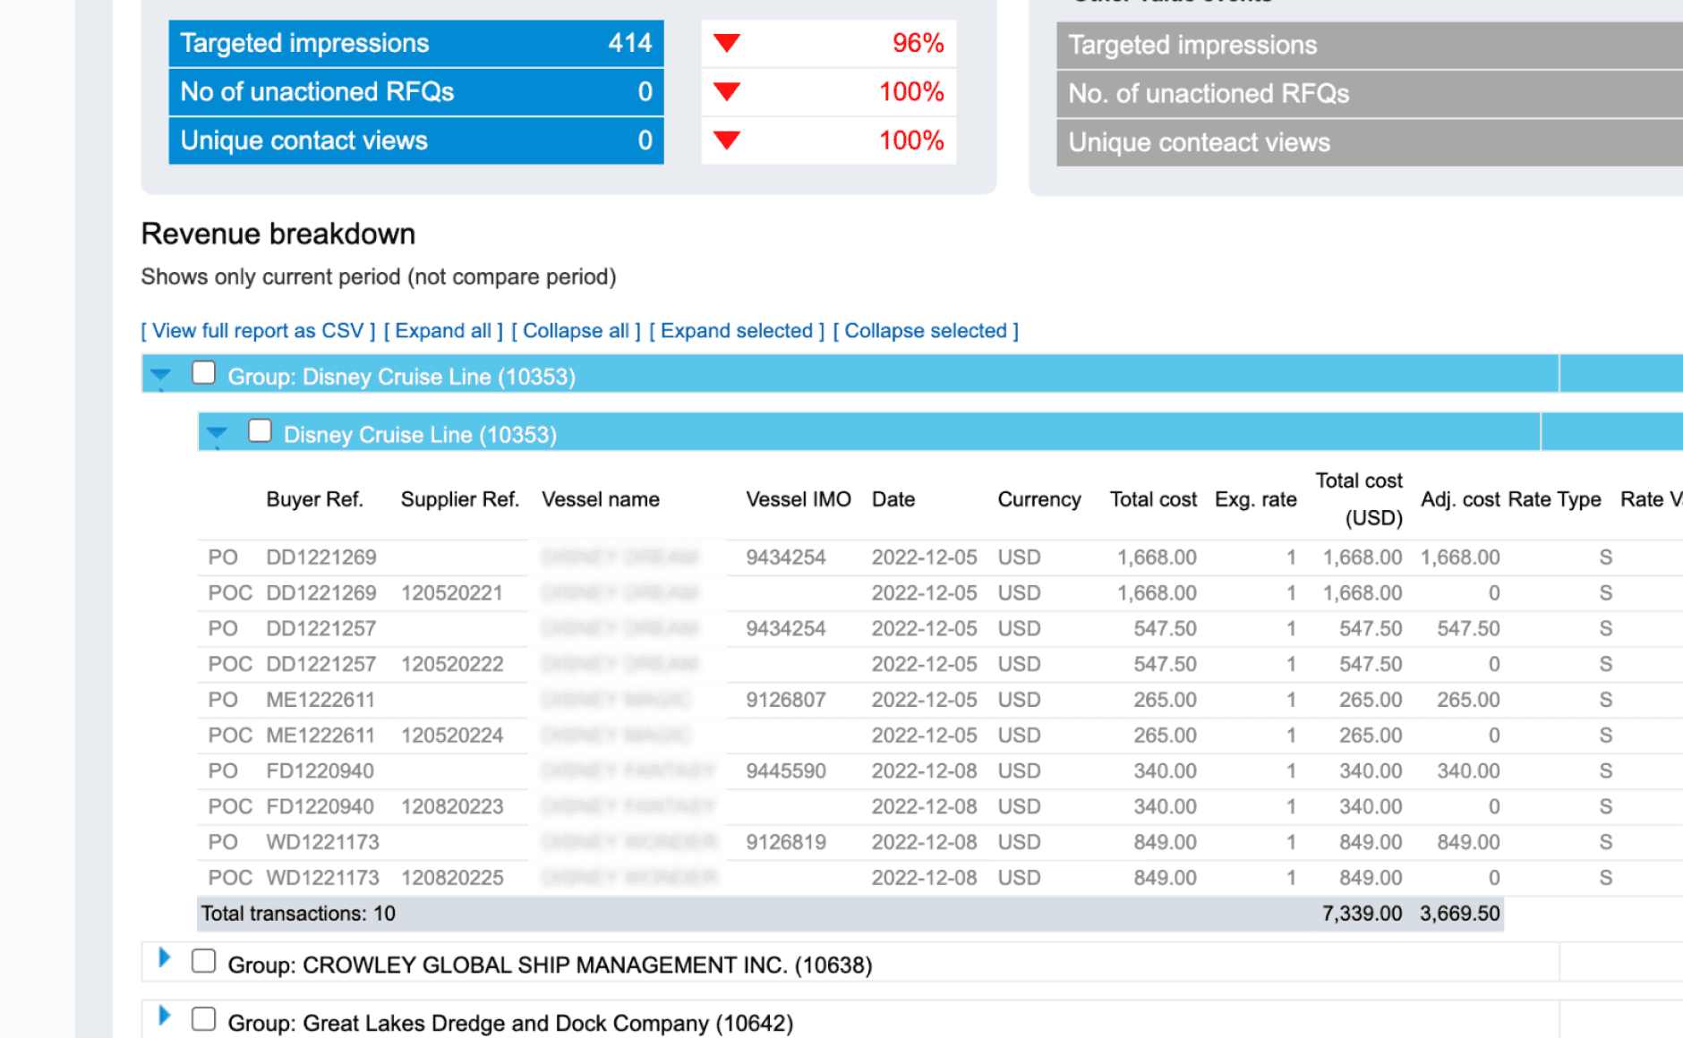Click the Date column header
This screenshot has height=1038, width=1683.
893,499
